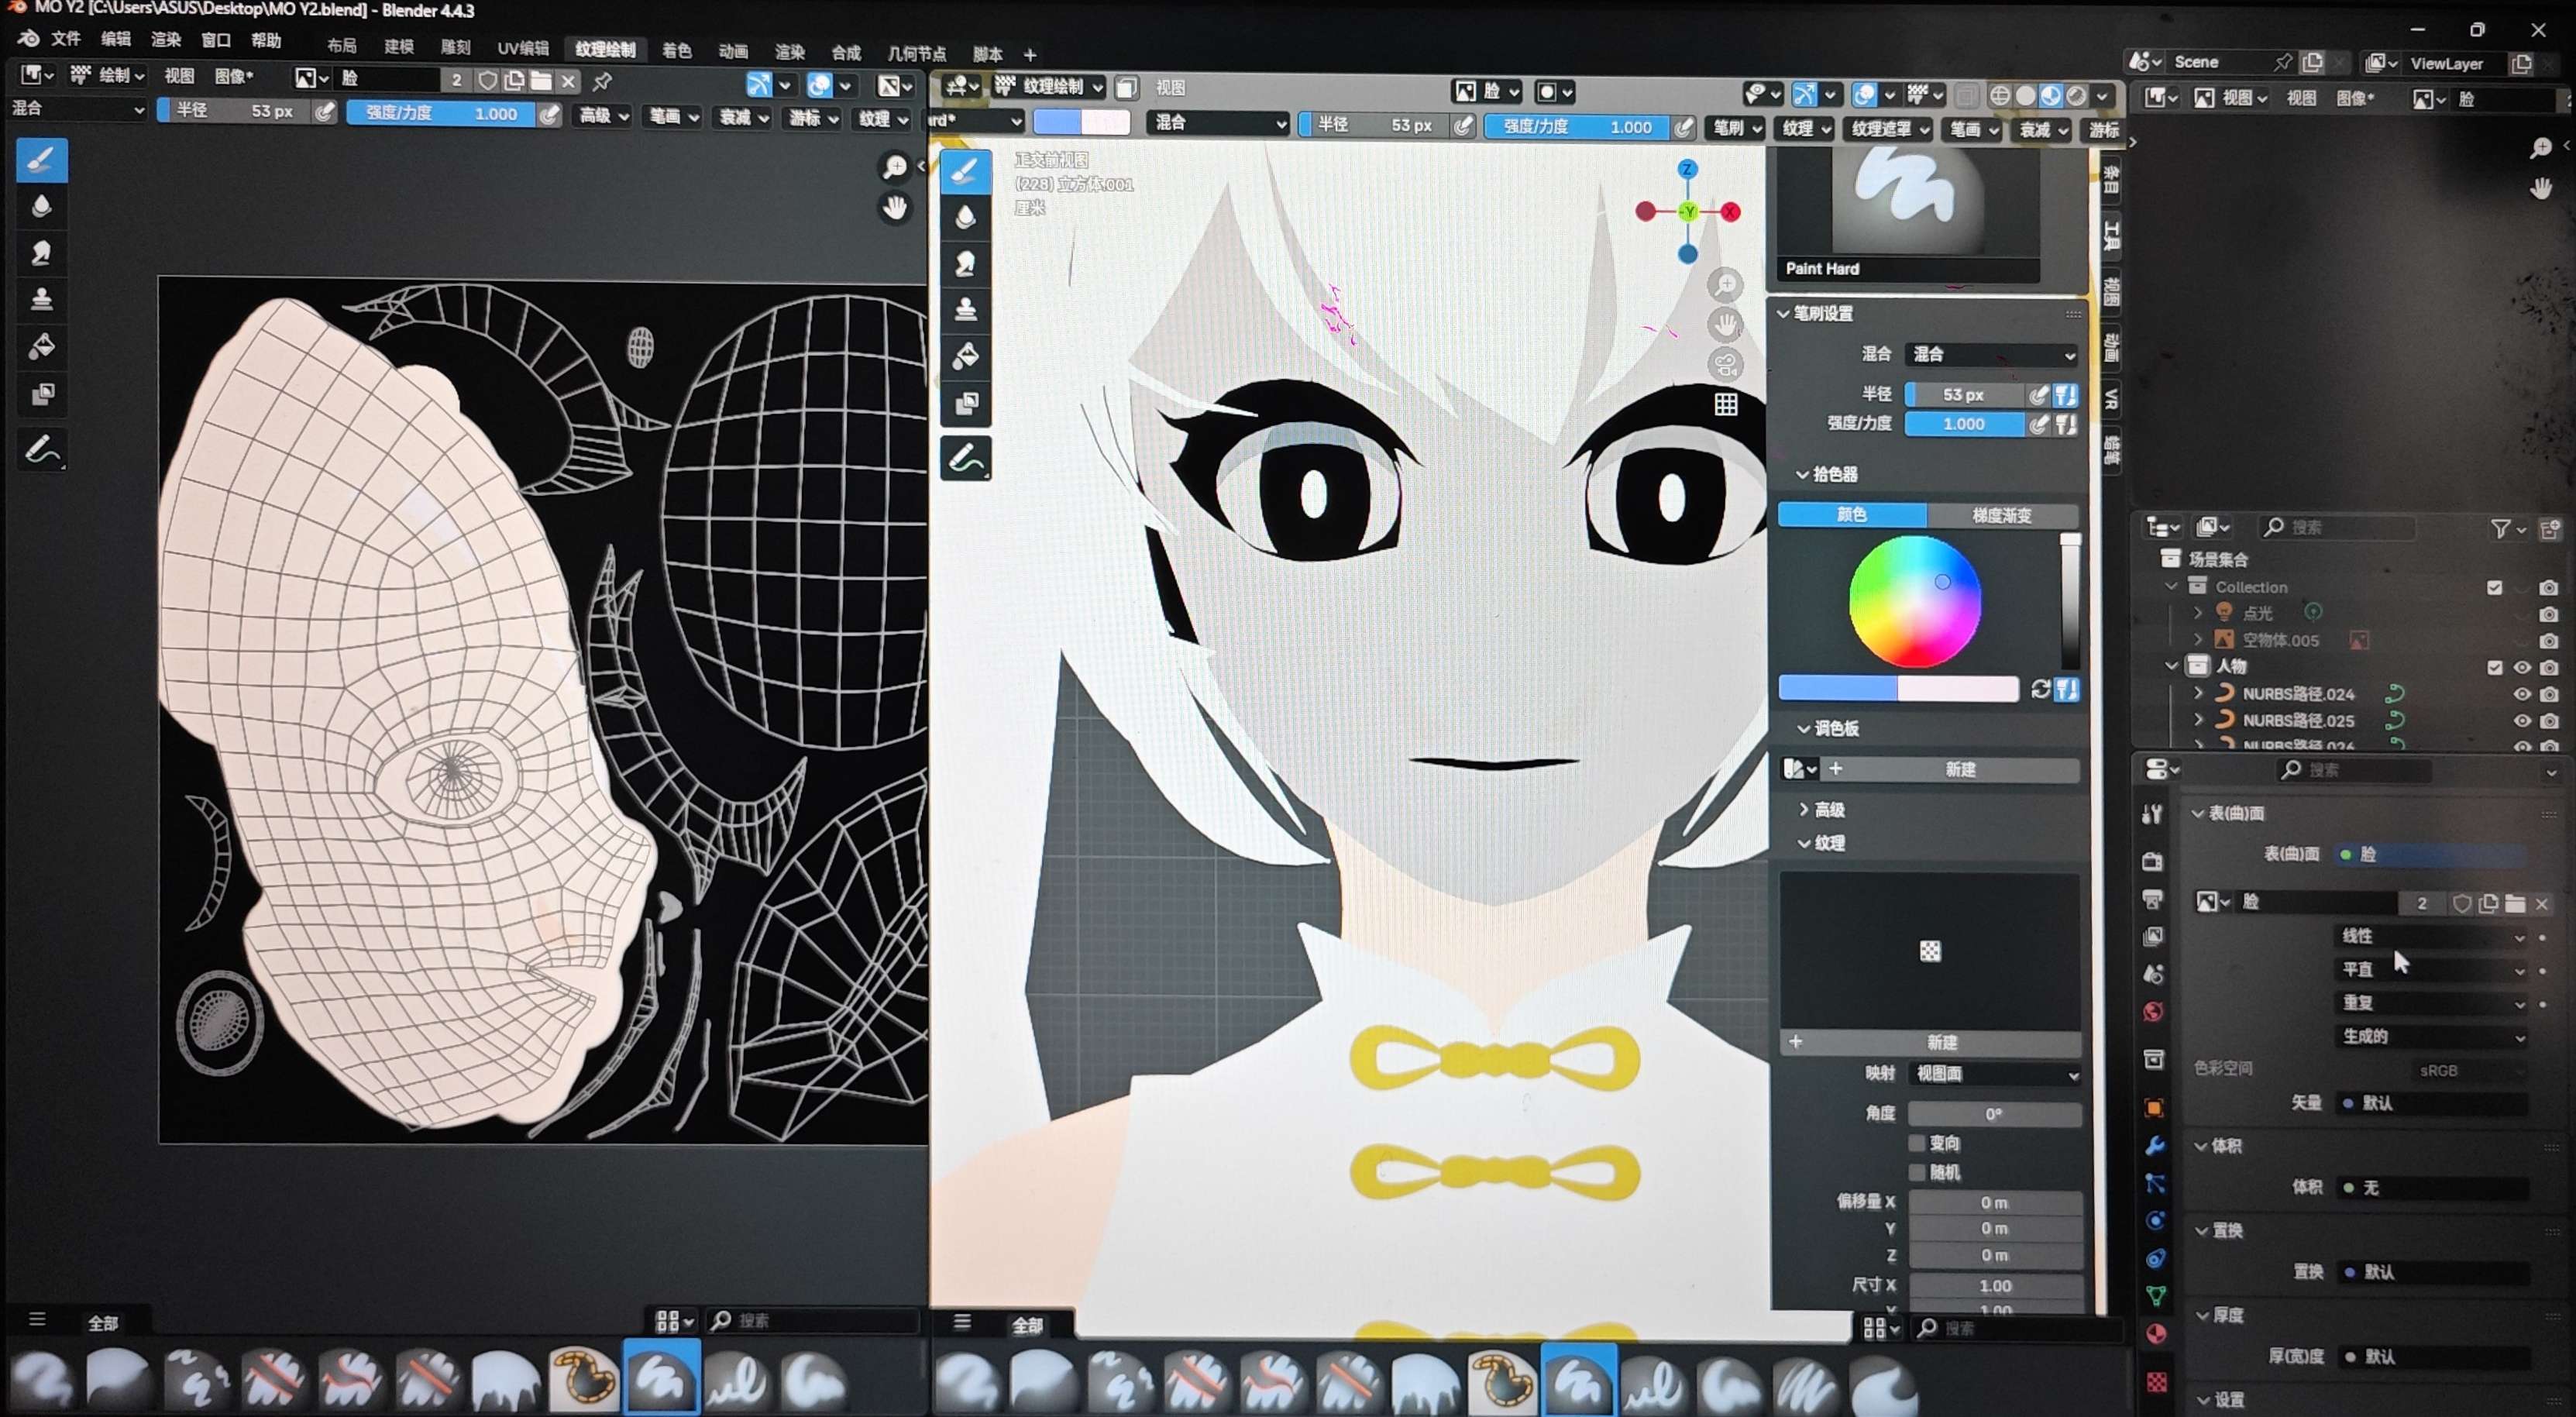Click 新建 button below the texture preview
This screenshot has width=2576, height=1417.
tap(1941, 1042)
